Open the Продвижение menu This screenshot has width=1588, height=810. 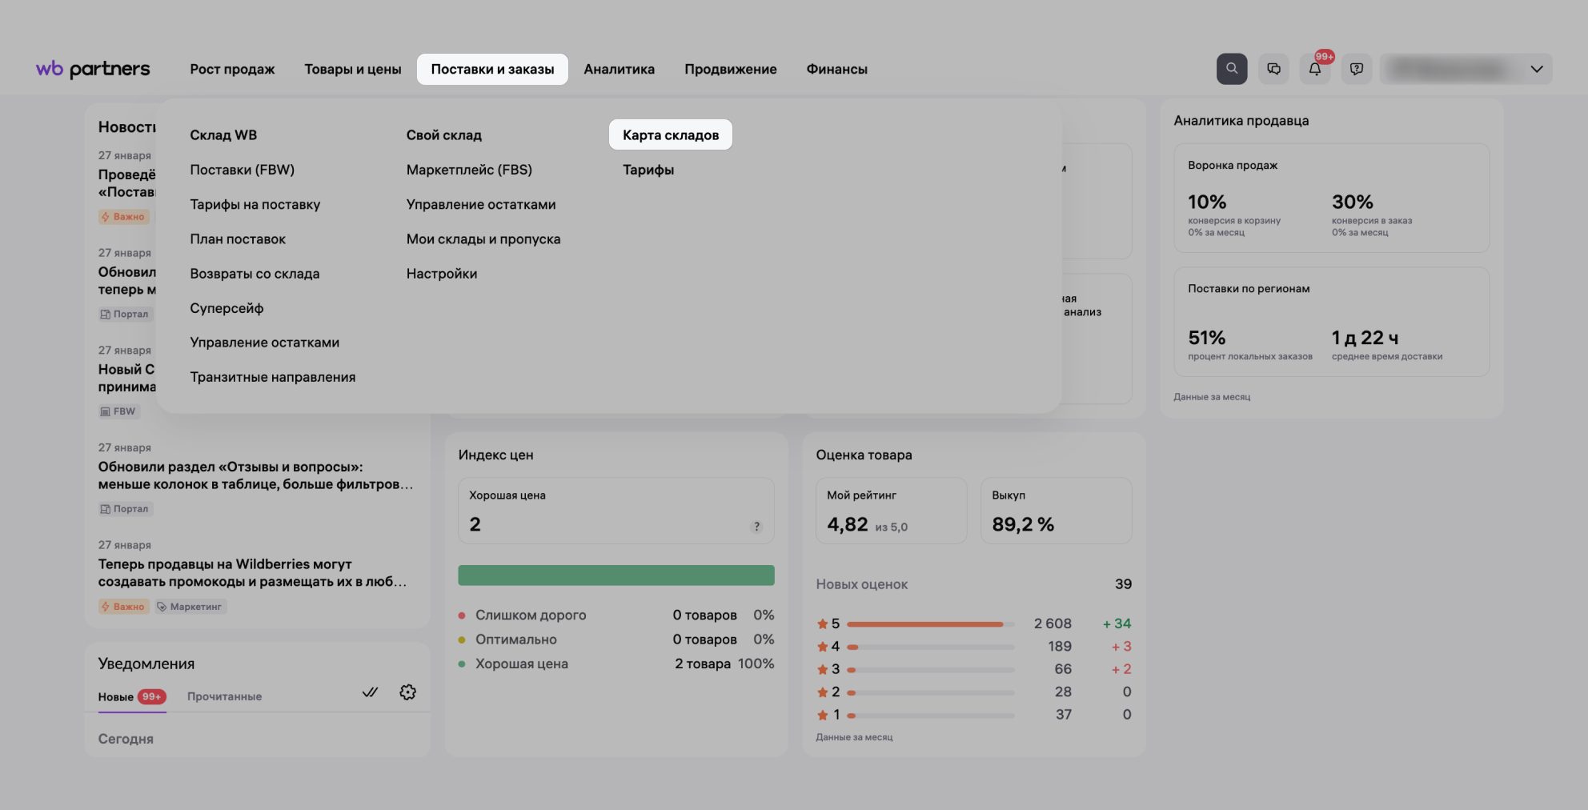tap(730, 70)
